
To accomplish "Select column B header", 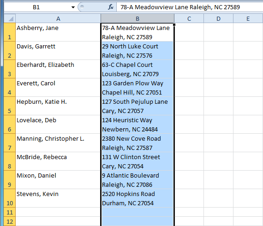I will coord(137,18).
